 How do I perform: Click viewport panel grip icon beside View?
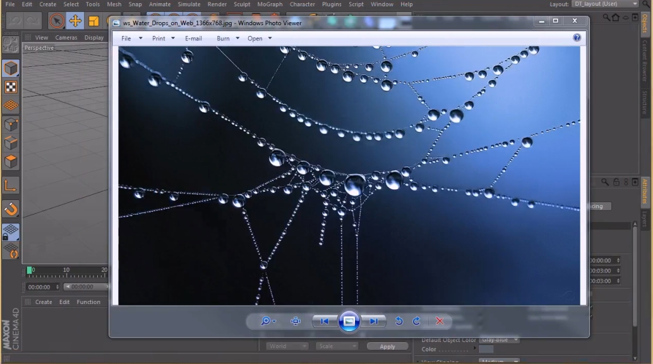point(28,37)
